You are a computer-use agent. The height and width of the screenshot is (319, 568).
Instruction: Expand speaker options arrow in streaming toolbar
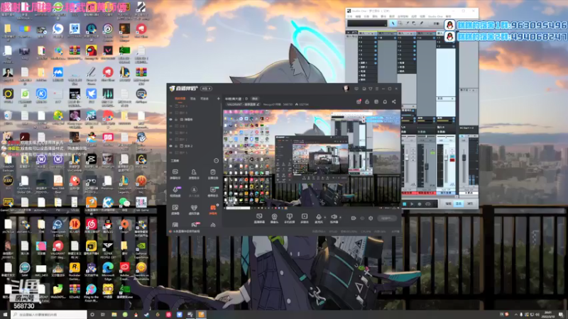pyautogui.click(x=340, y=217)
